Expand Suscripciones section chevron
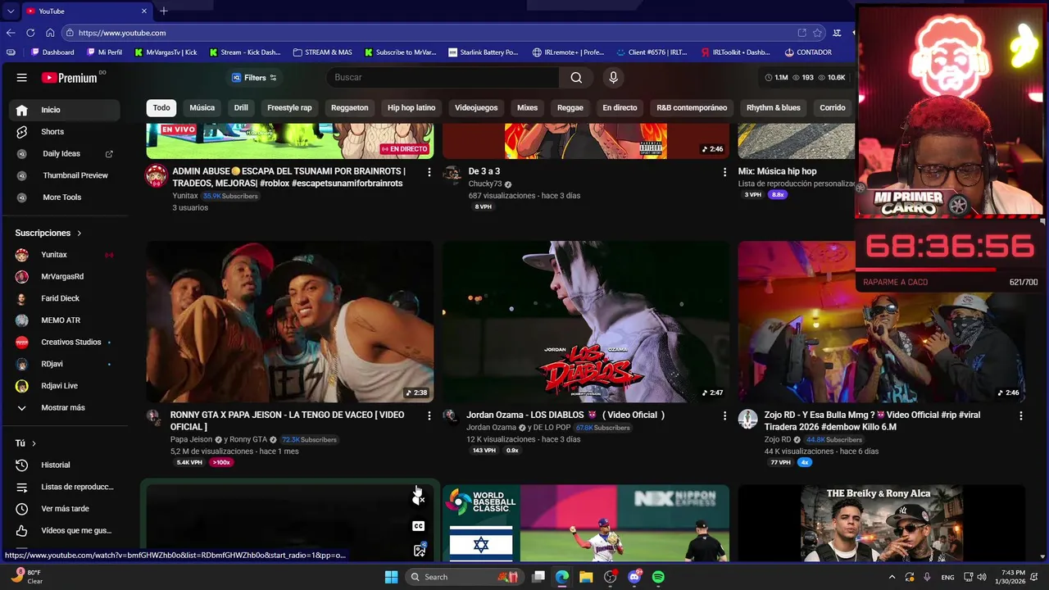 point(79,234)
